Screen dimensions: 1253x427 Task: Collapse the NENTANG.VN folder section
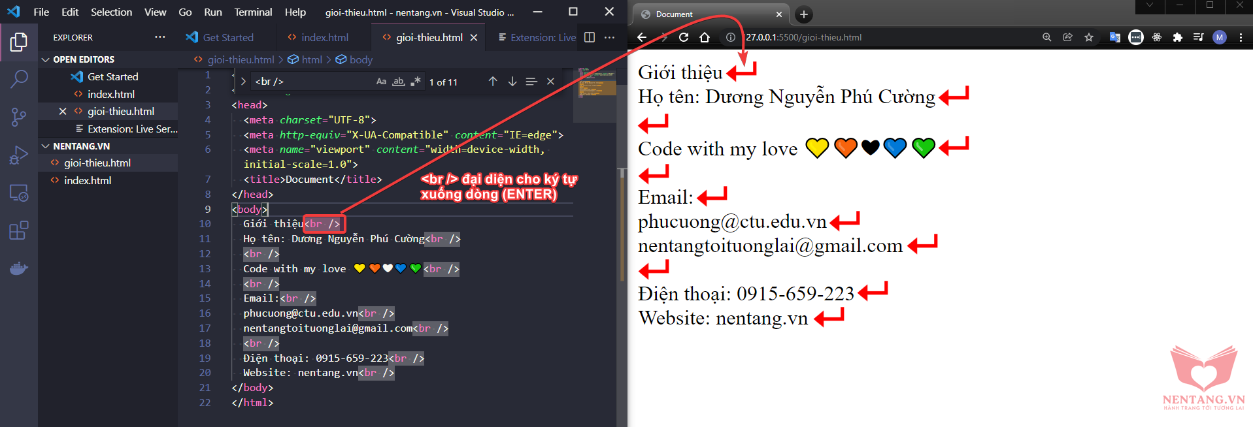click(x=46, y=146)
